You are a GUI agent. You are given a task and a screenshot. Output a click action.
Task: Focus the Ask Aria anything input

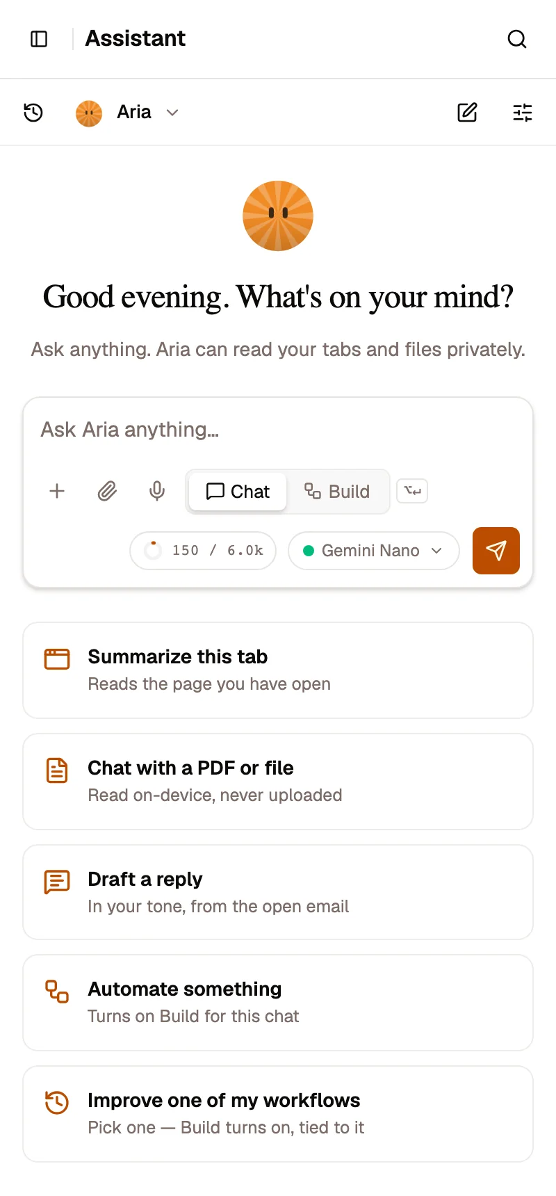coord(278,430)
